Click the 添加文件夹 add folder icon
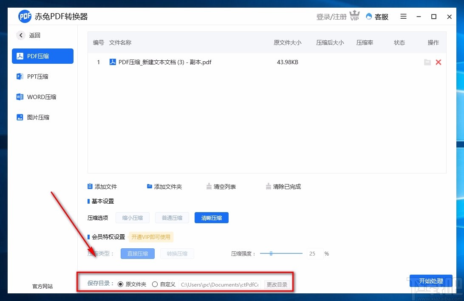 coord(149,186)
